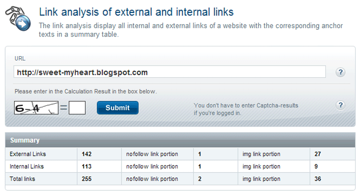Click external img link portion value 27

[x=318, y=154]
